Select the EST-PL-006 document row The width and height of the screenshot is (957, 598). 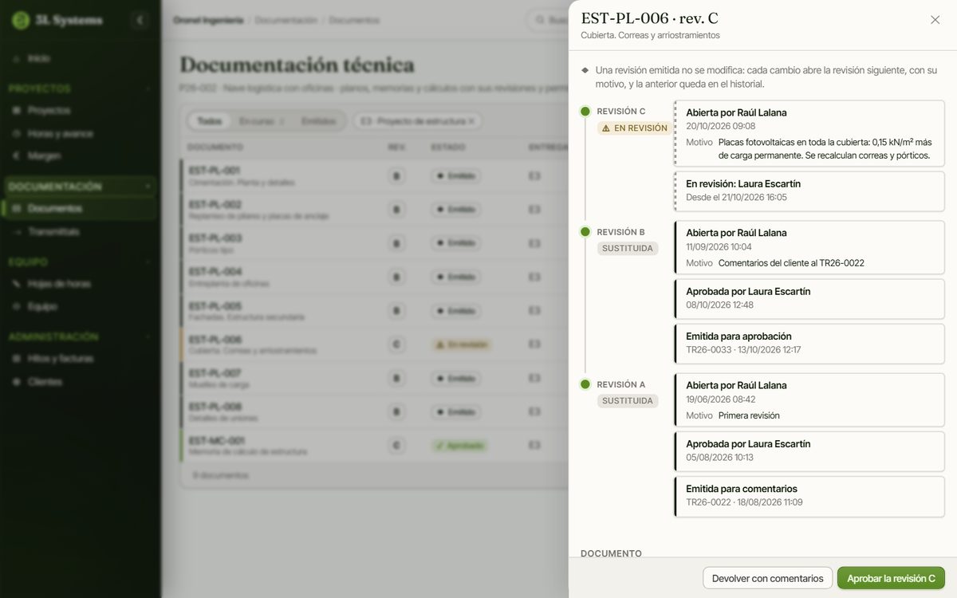pos(375,344)
